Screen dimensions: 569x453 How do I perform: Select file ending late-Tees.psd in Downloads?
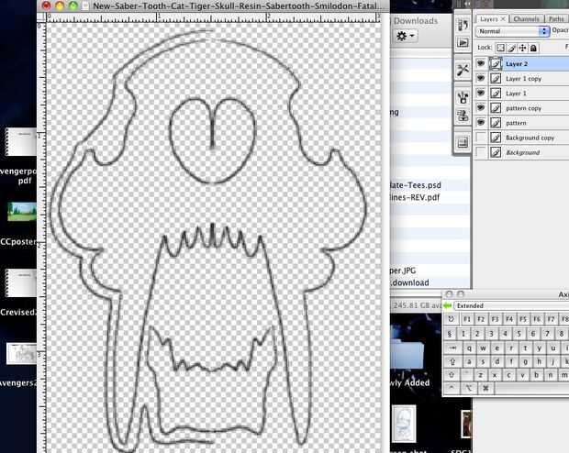coord(415,185)
